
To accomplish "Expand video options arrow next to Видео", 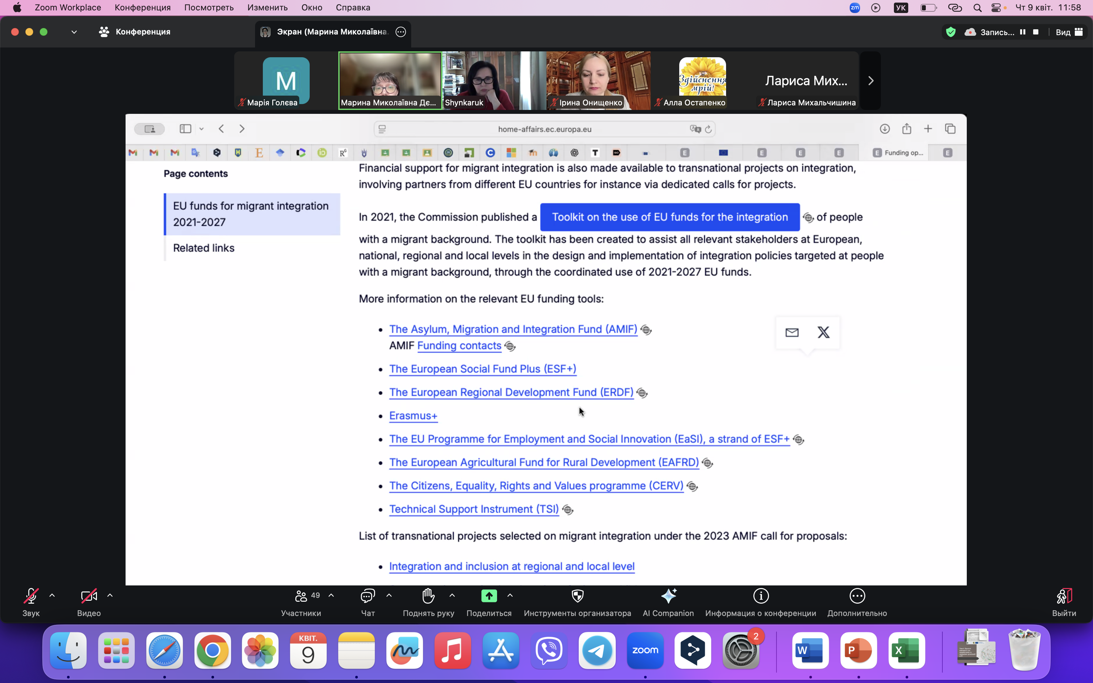I will click(110, 596).
